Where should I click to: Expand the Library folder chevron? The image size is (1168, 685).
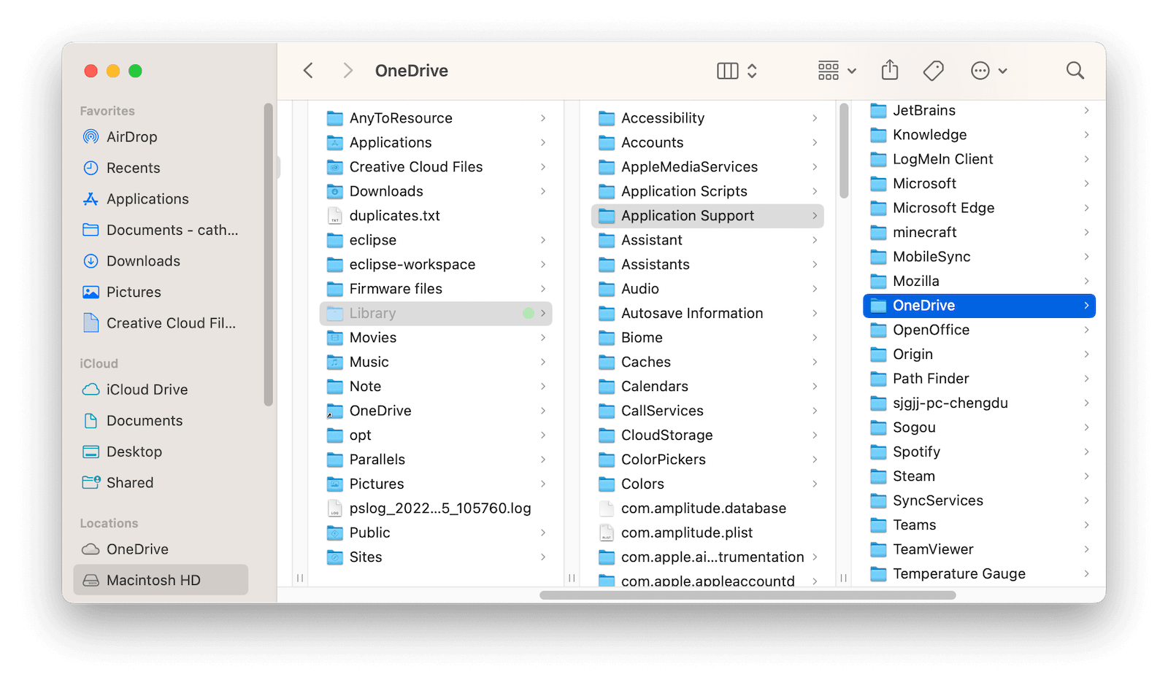543,313
